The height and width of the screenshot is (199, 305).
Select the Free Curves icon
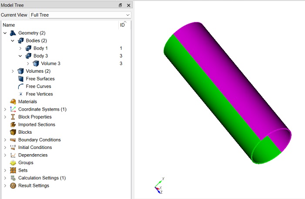point(20,87)
